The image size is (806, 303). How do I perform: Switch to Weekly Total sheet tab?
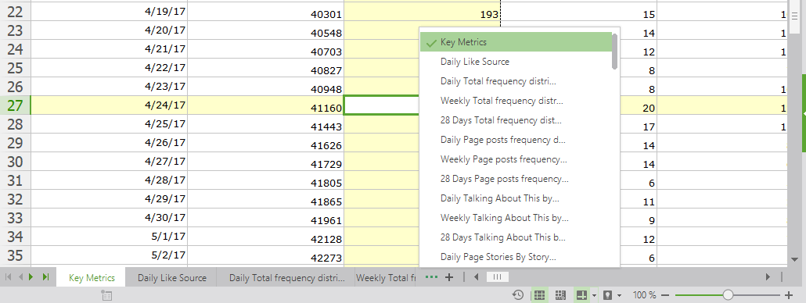click(x=387, y=278)
